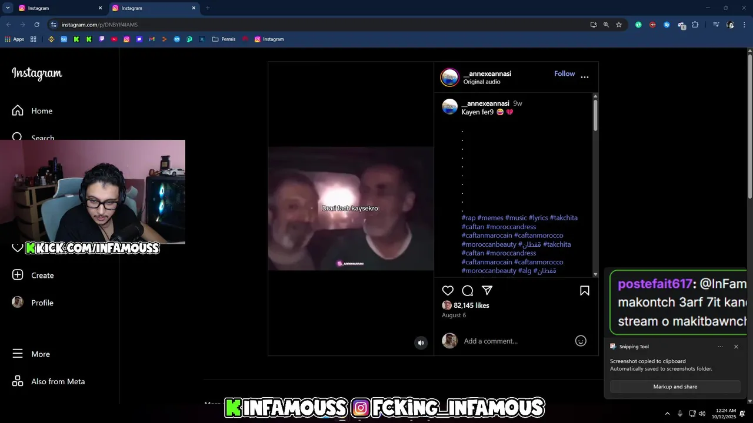753x423 pixels.
Task: Close the active Instagram tab
Action: tap(194, 8)
